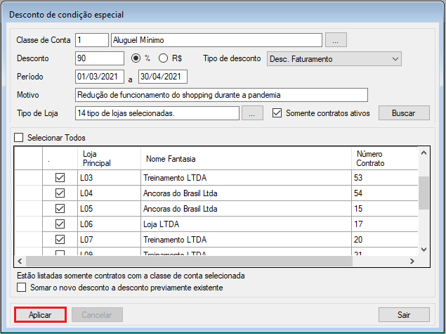
Task: Uncheck the L06 Loja LTDA row checkbox
Action: coord(60,224)
